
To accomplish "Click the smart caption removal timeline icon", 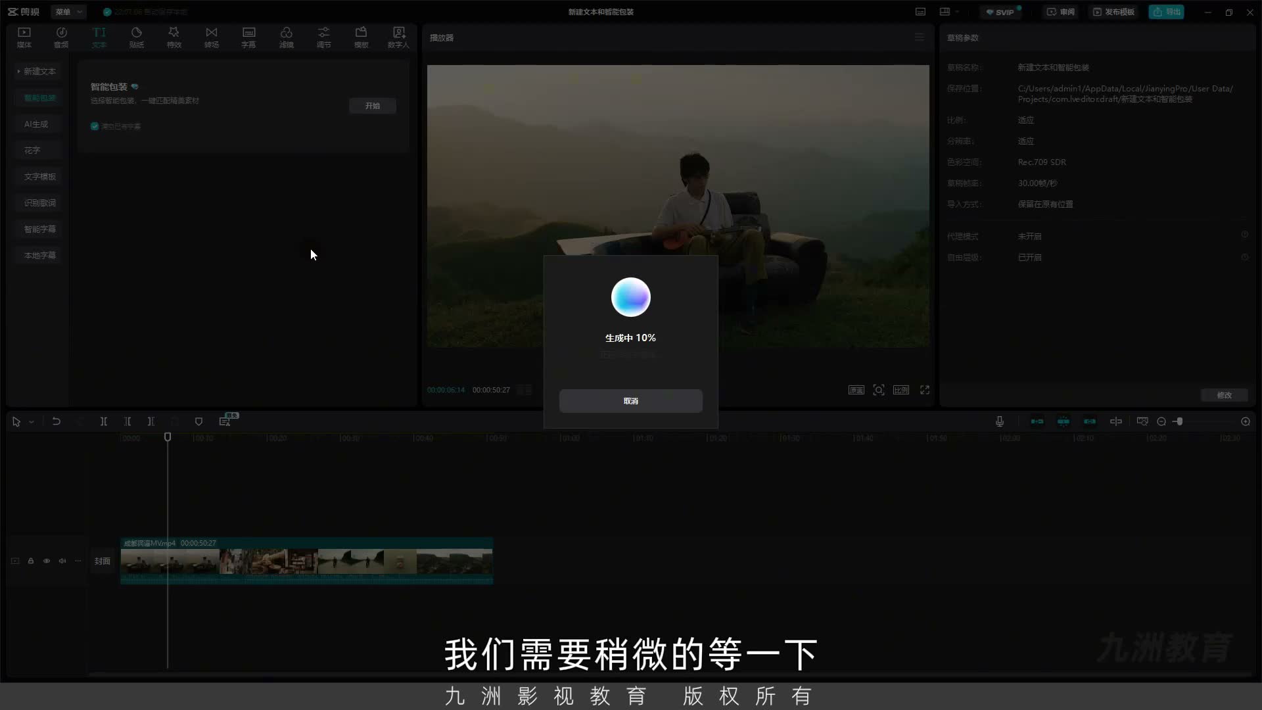I will tap(225, 421).
